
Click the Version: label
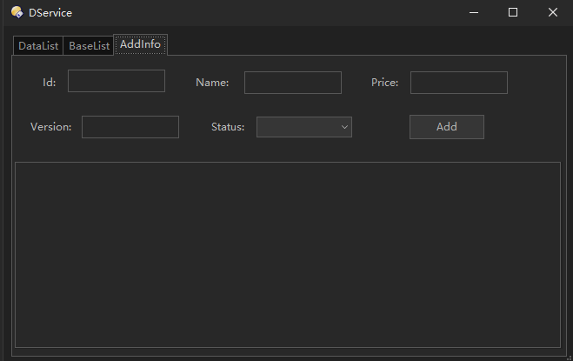(x=50, y=127)
